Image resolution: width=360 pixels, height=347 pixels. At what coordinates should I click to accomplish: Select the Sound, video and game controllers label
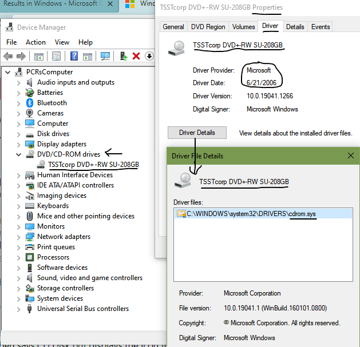tap(90, 278)
